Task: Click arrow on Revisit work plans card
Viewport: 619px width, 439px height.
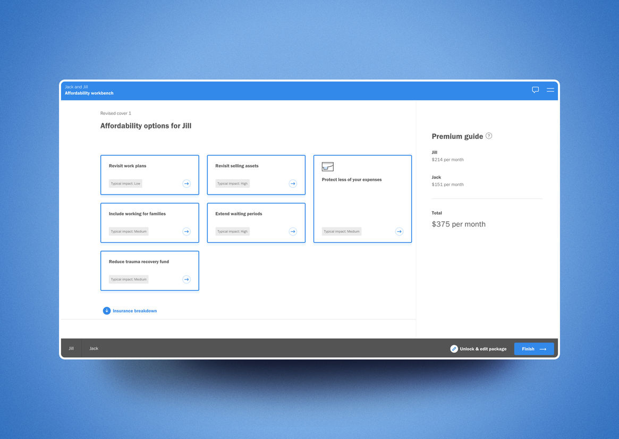Action: (186, 183)
